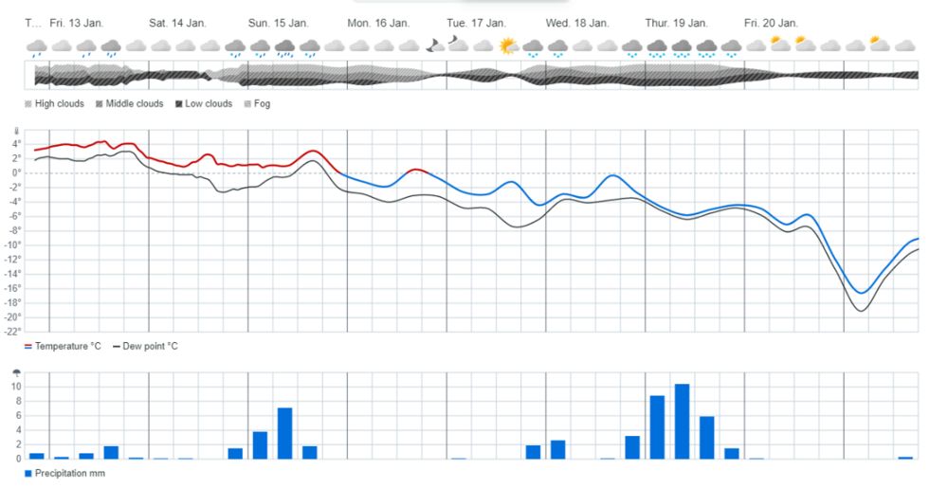
Task: Select the second crescent moon cloud icon
Action: [x=459, y=44]
